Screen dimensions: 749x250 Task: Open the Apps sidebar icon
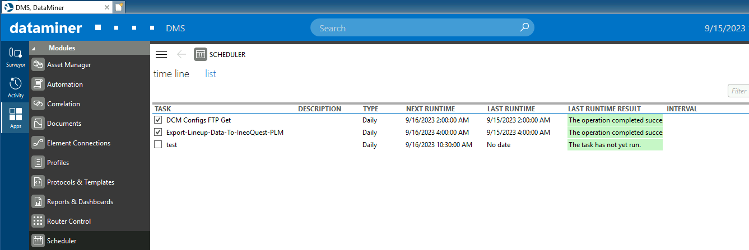tap(15, 118)
